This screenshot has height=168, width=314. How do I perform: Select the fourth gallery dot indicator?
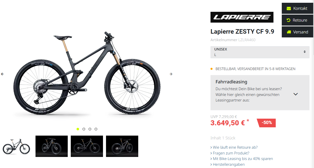(96, 129)
